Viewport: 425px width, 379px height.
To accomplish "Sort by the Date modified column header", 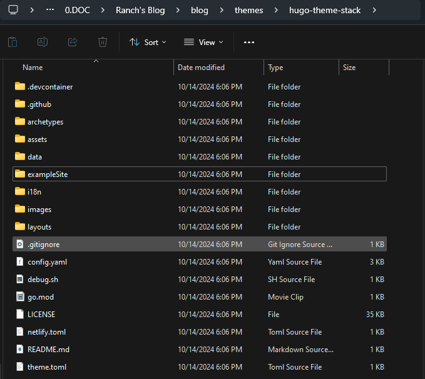I will pos(201,68).
